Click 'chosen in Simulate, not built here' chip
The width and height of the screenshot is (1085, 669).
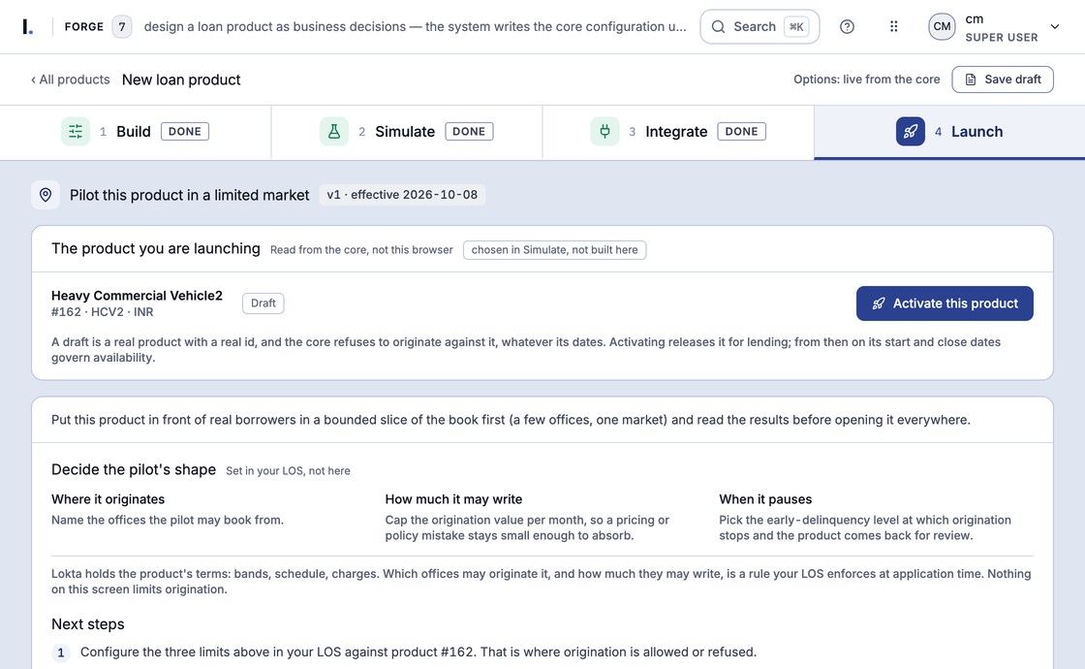click(x=555, y=250)
